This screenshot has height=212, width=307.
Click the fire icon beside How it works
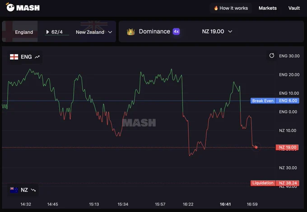click(216, 8)
